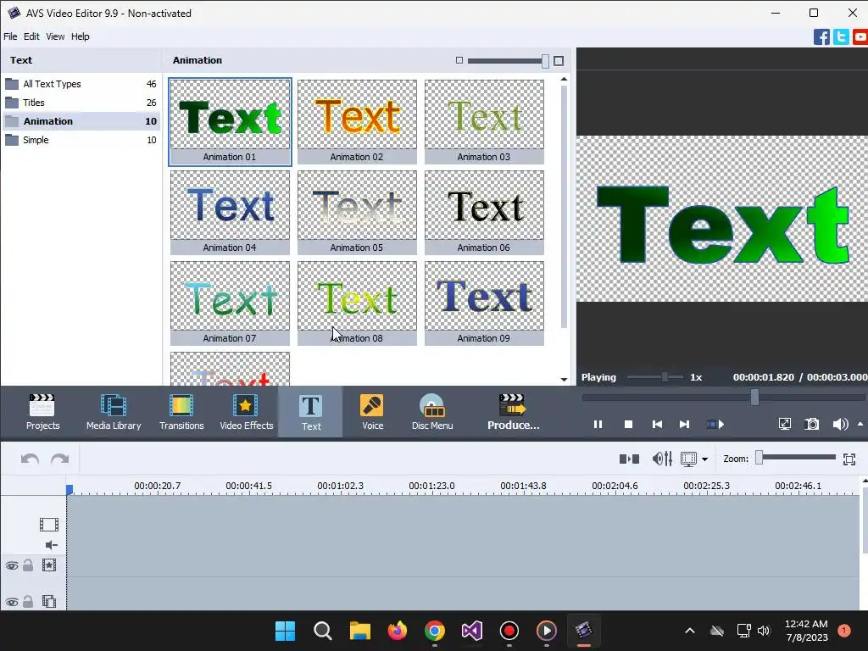Open the Facebook link icon
This screenshot has width=868, height=651.
pos(821,37)
